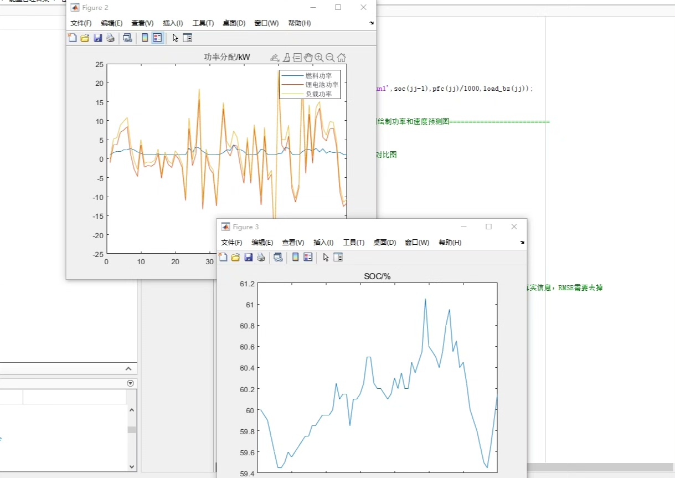Select zoom in tool above Figure 2 axes

pyautogui.click(x=319, y=58)
